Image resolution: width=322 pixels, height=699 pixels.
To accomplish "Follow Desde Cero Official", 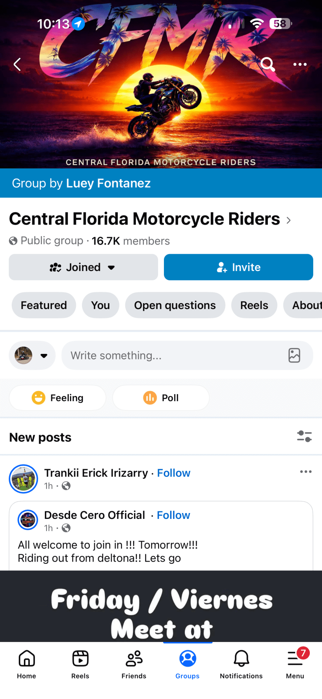I will pyautogui.click(x=173, y=515).
